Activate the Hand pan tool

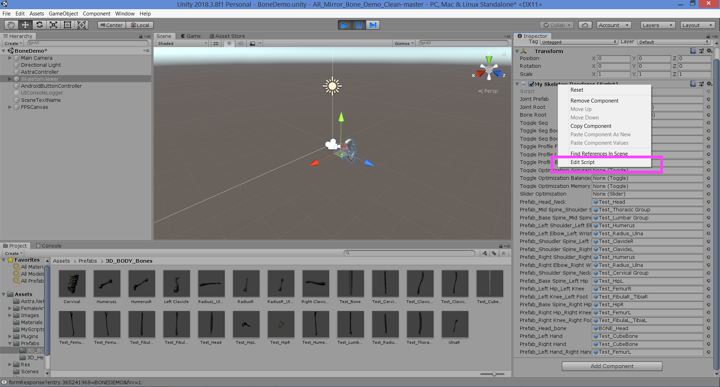click(11, 25)
